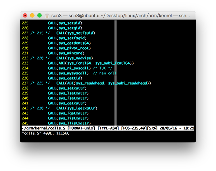Minimize the terminal with yellow button

pos(32,15)
